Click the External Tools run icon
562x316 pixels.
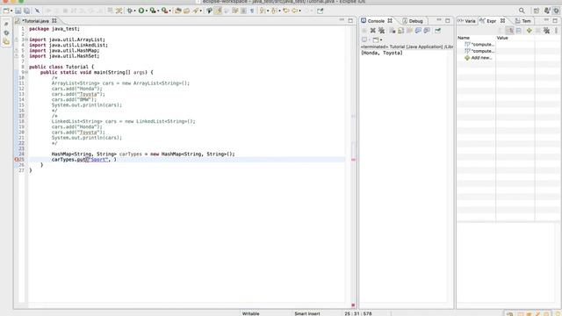[x=164, y=11]
